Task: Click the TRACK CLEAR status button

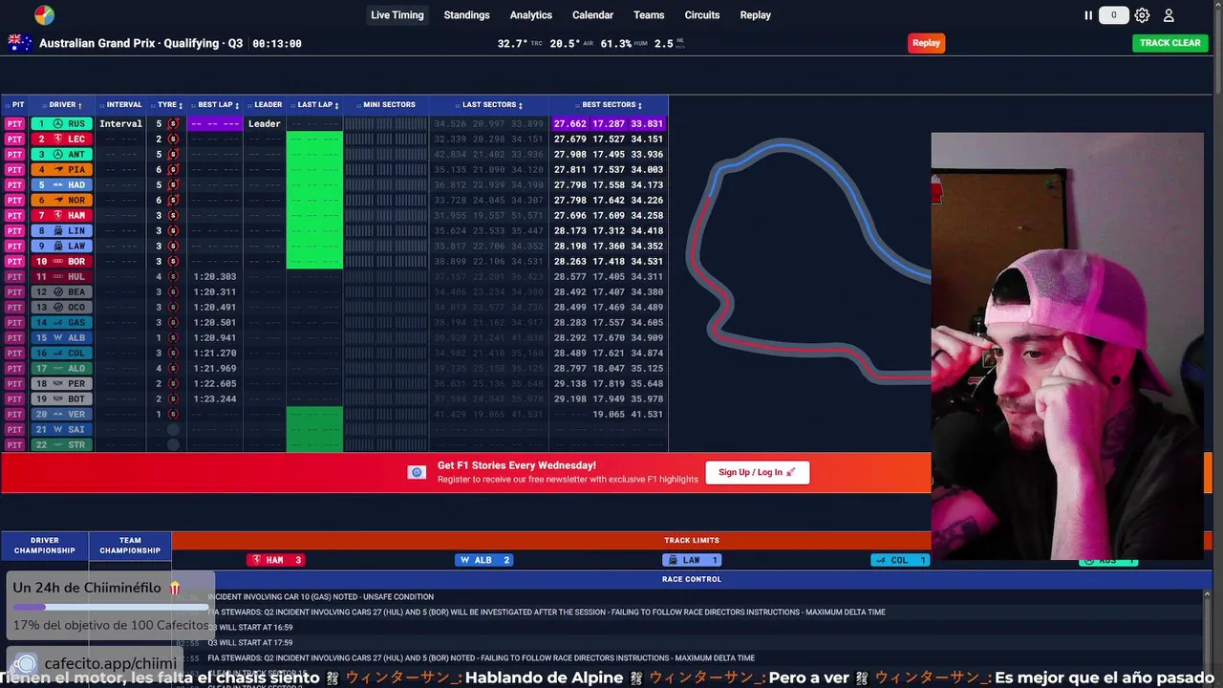Action: [1170, 43]
